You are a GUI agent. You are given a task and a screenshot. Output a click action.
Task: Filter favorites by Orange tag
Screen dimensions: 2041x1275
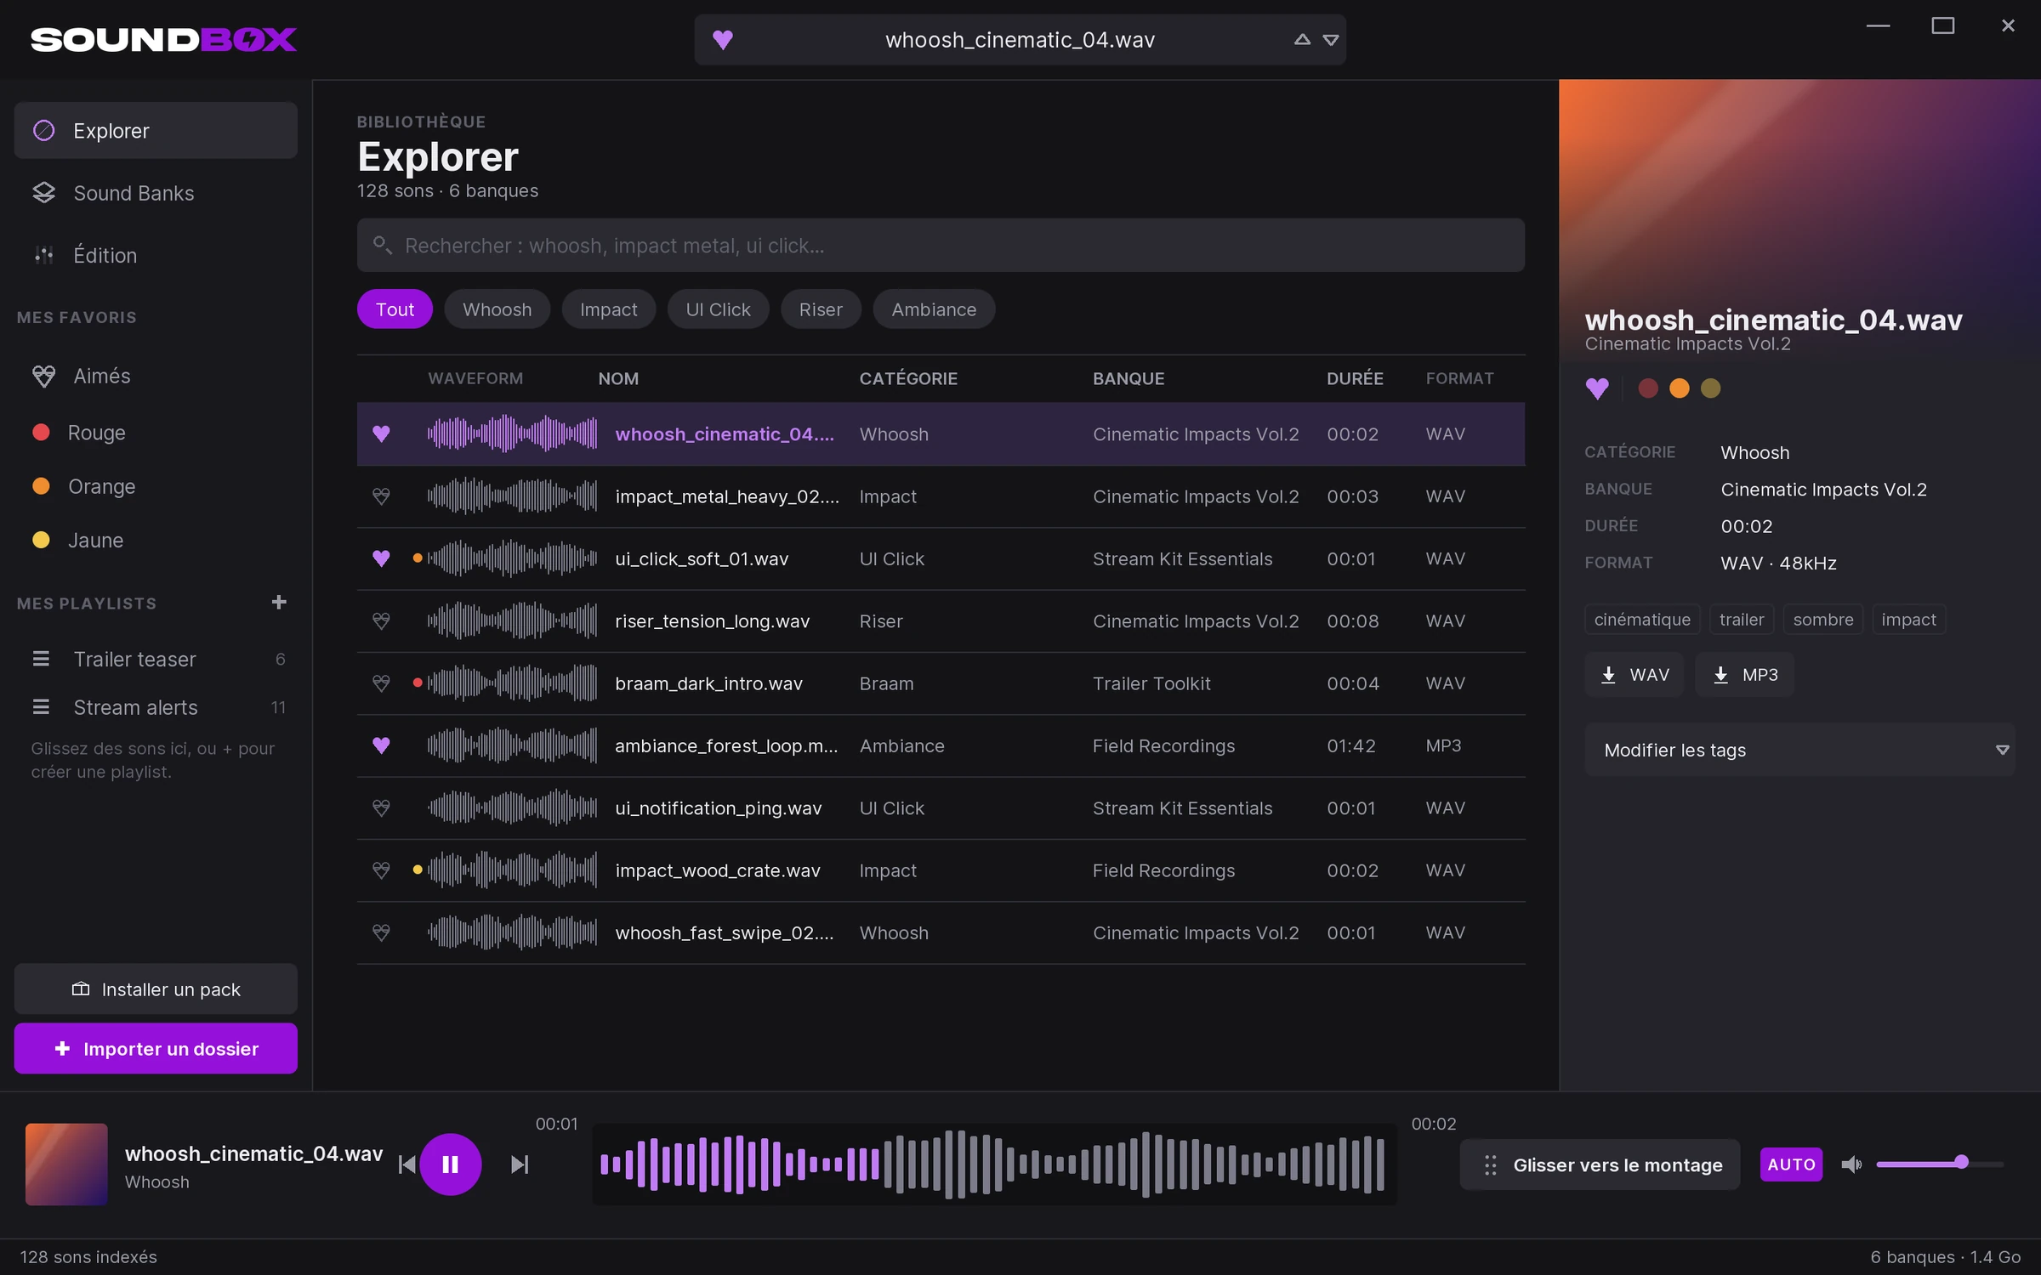(156, 486)
